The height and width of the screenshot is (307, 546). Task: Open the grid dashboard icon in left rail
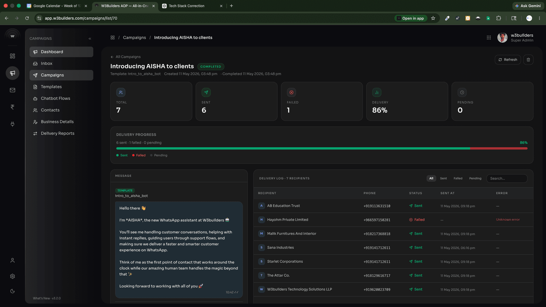tap(13, 56)
